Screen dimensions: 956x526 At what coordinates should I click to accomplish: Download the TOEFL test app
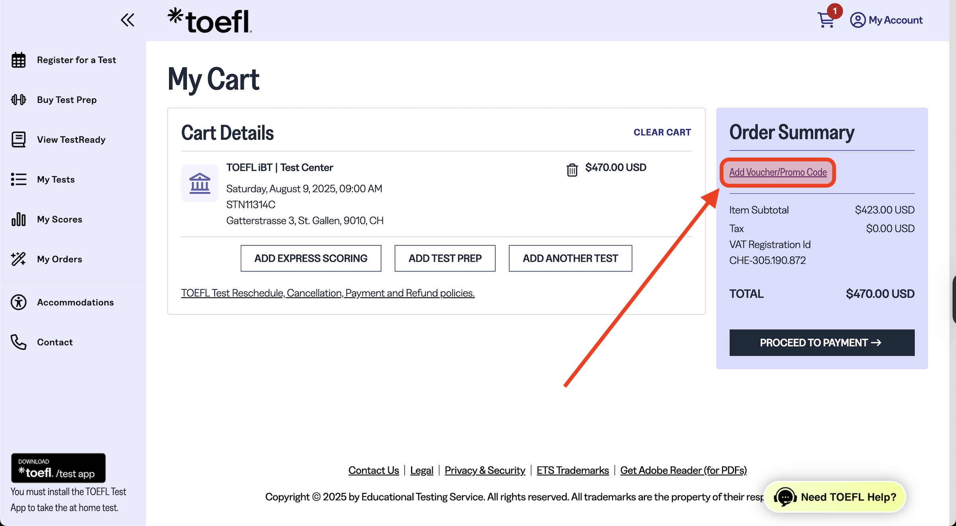(58, 467)
